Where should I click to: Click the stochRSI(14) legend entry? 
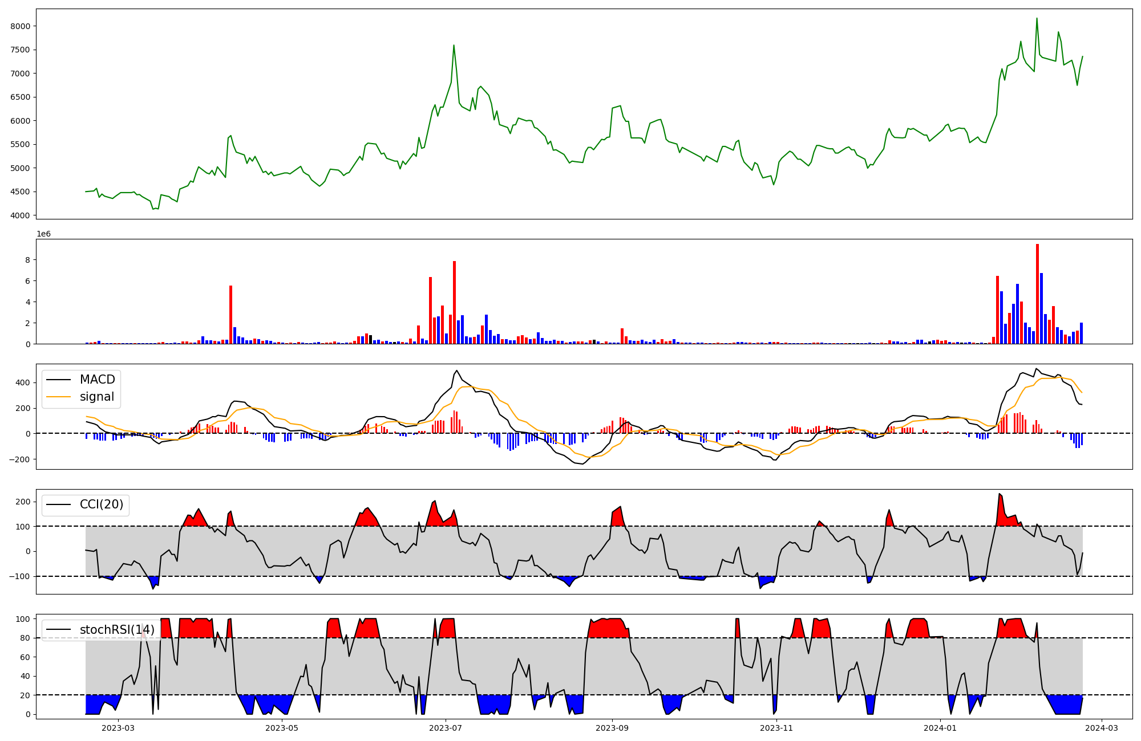tap(117, 629)
